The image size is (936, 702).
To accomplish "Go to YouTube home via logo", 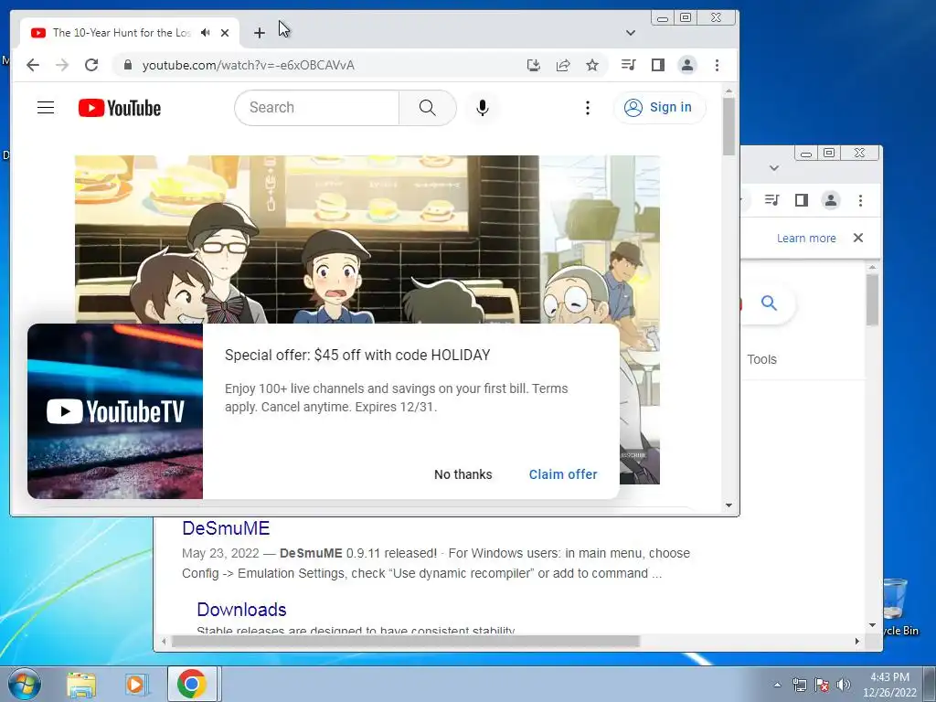I will [x=120, y=108].
